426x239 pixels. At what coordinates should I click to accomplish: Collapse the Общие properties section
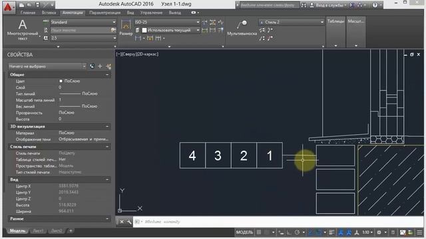(x=107, y=74)
